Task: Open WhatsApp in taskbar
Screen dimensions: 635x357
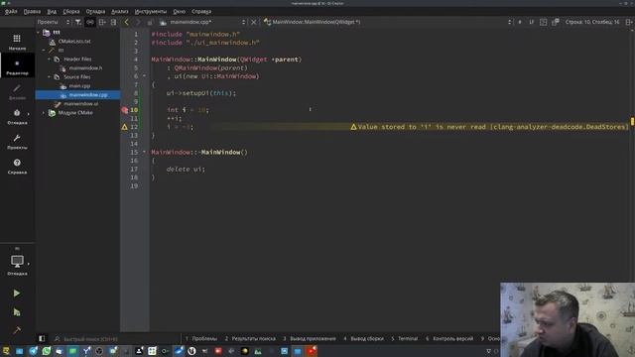Action: pos(47,351)
